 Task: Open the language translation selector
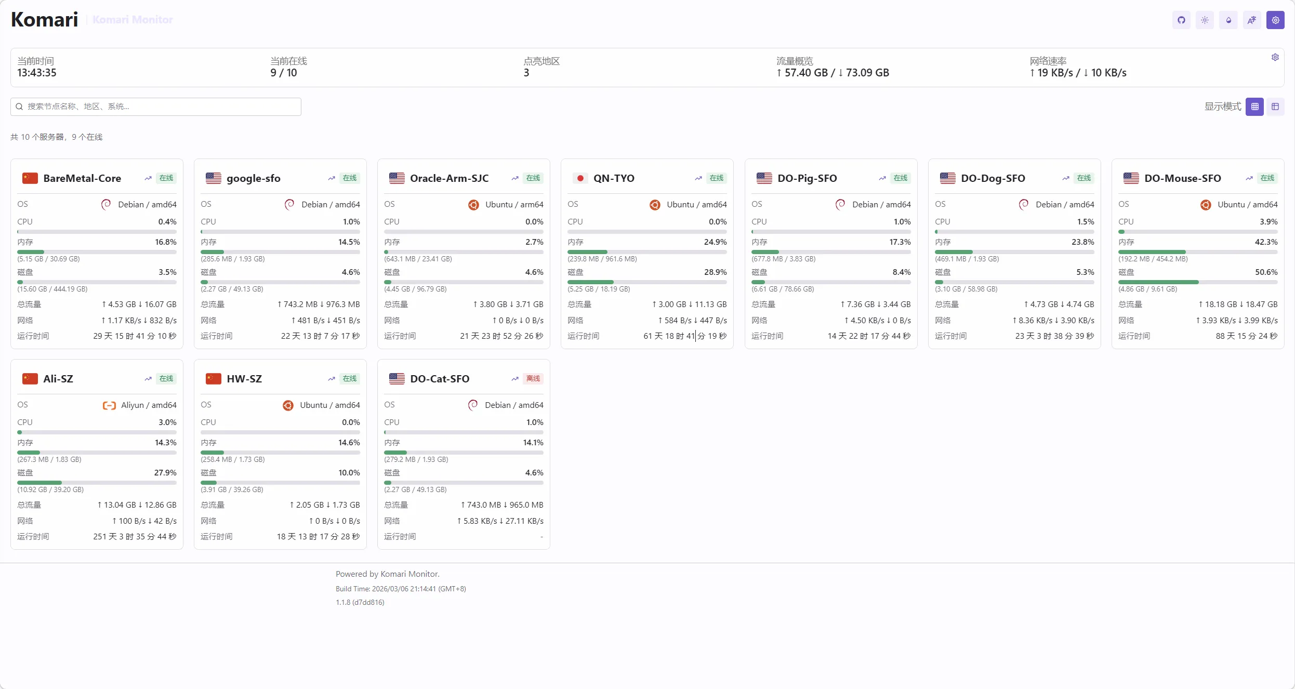coord(1252,20)
